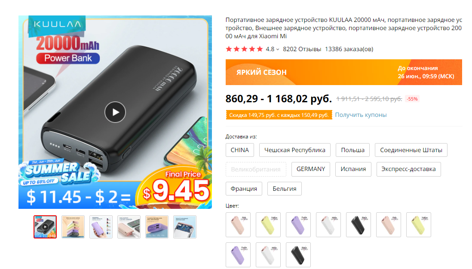
Task: Choose Франция as shipping origin
Action: 244,189
